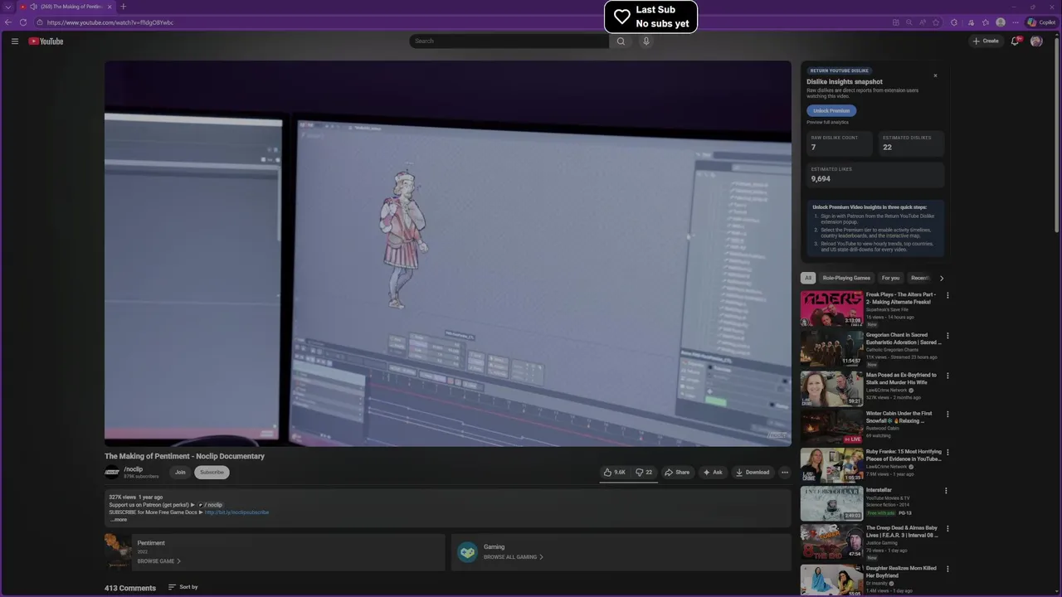Select the For you chip

click(x=890, y=278)
